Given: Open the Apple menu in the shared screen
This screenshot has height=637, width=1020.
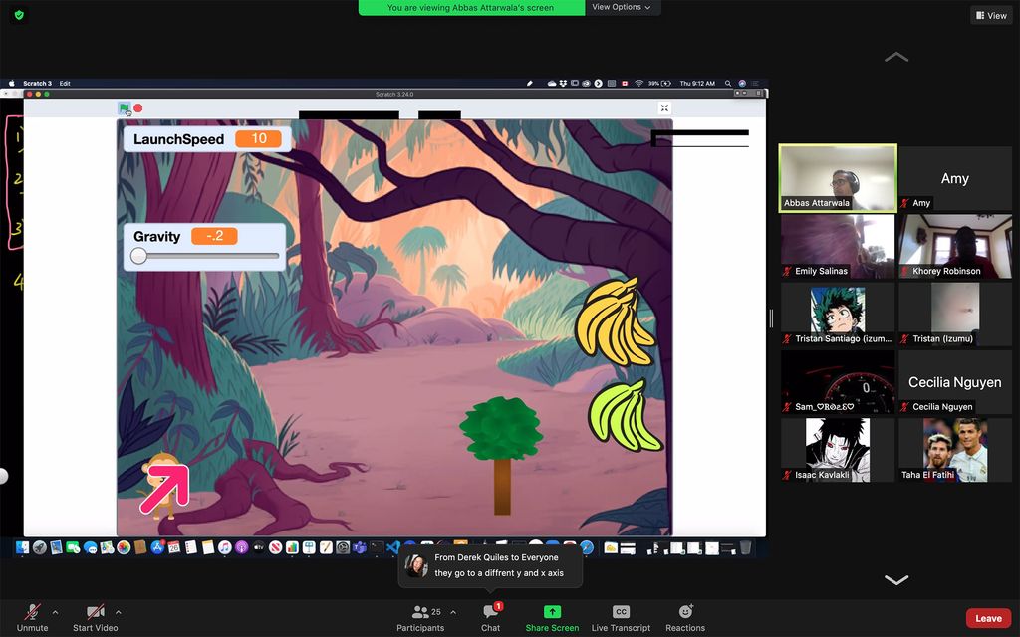Looking at the screenshot, I should [11, 84].
